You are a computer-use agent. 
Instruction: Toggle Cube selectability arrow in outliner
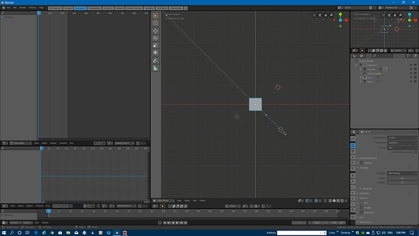411,78
